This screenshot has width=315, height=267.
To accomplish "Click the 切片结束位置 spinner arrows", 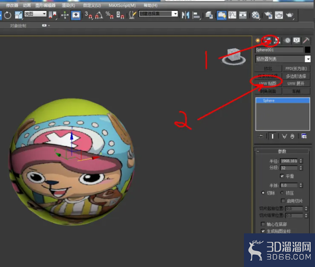I will pos(306,215).
